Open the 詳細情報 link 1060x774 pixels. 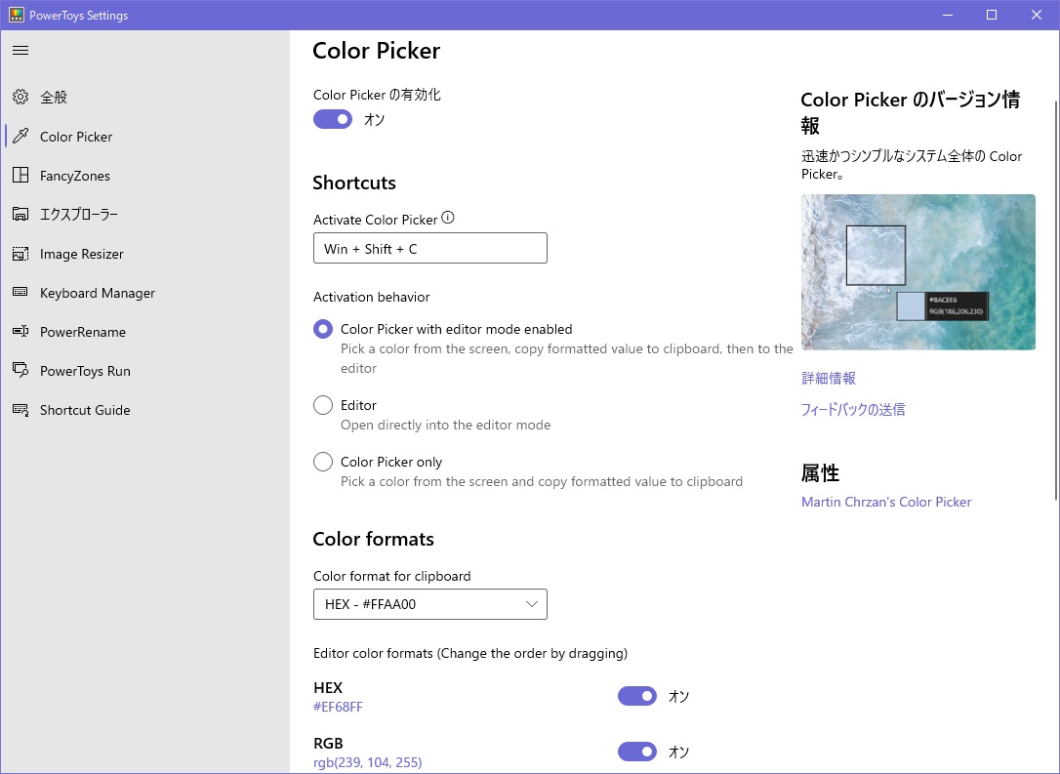point(828,378)
